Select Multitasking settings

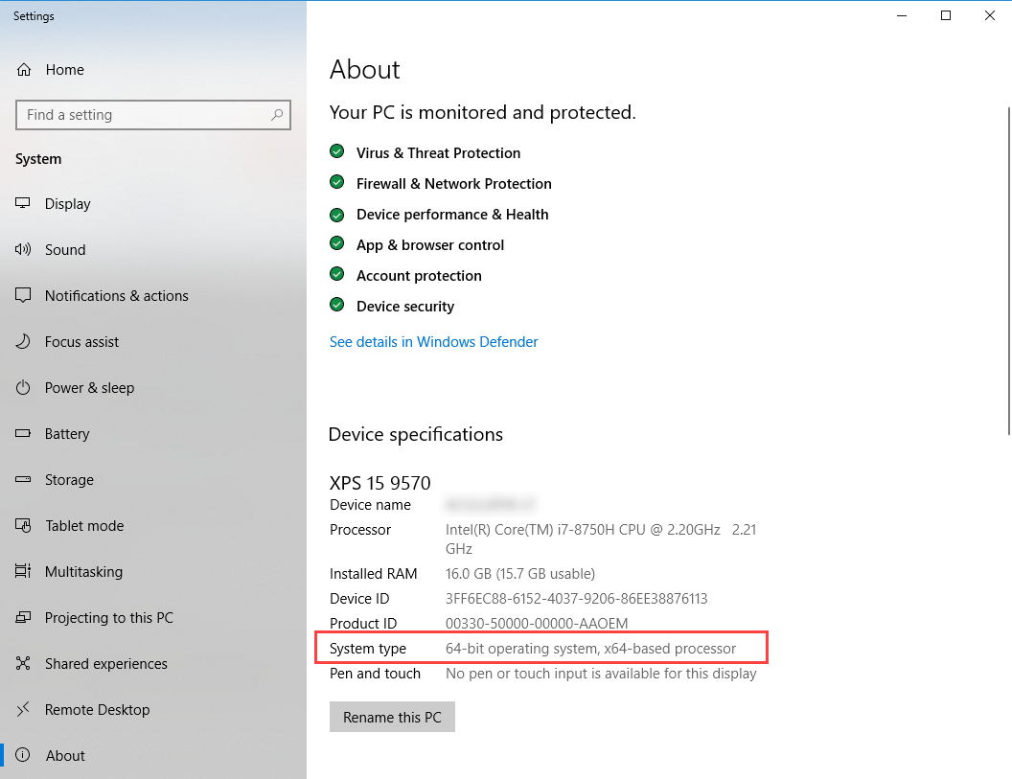coord(153,572)
